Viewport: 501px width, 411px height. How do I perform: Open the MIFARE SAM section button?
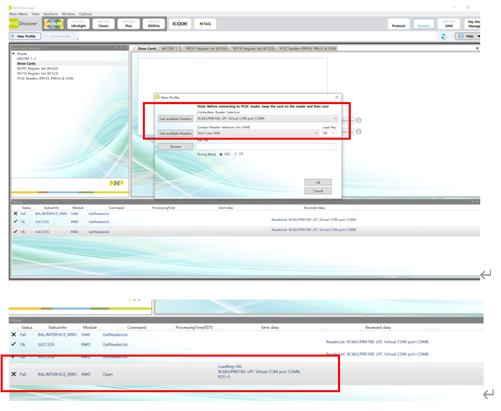coord(449,24)
